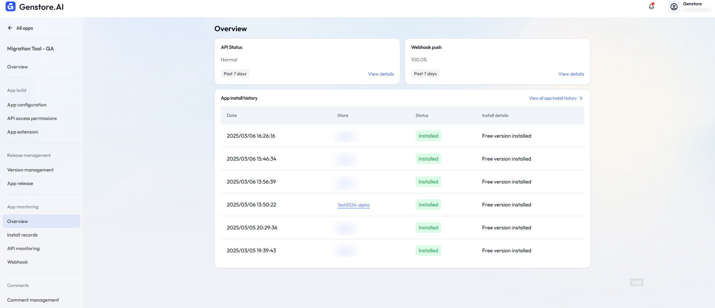Click the App install history heading
The width and height of the screenshot is (715, 308).
[x=239, y=98]
